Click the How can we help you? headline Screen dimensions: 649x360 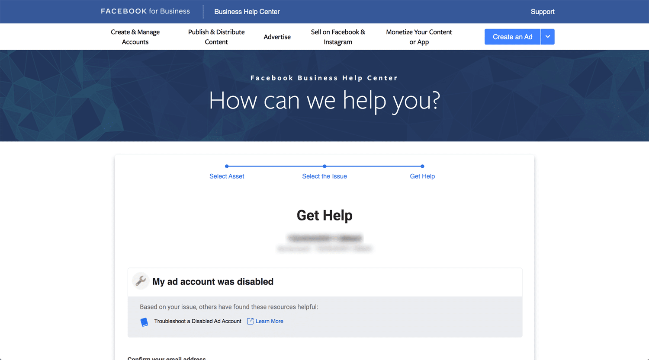tap(324, 101)
